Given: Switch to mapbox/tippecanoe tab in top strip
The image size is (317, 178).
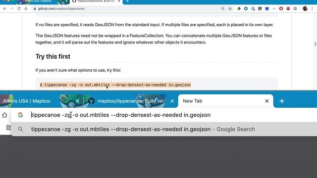Looking at the screenshot, I should click(x=96, y=1).
